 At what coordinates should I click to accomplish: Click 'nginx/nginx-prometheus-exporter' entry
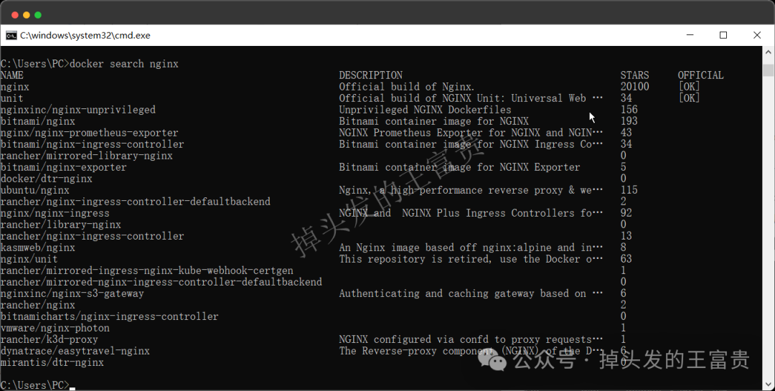coord(90,133)
